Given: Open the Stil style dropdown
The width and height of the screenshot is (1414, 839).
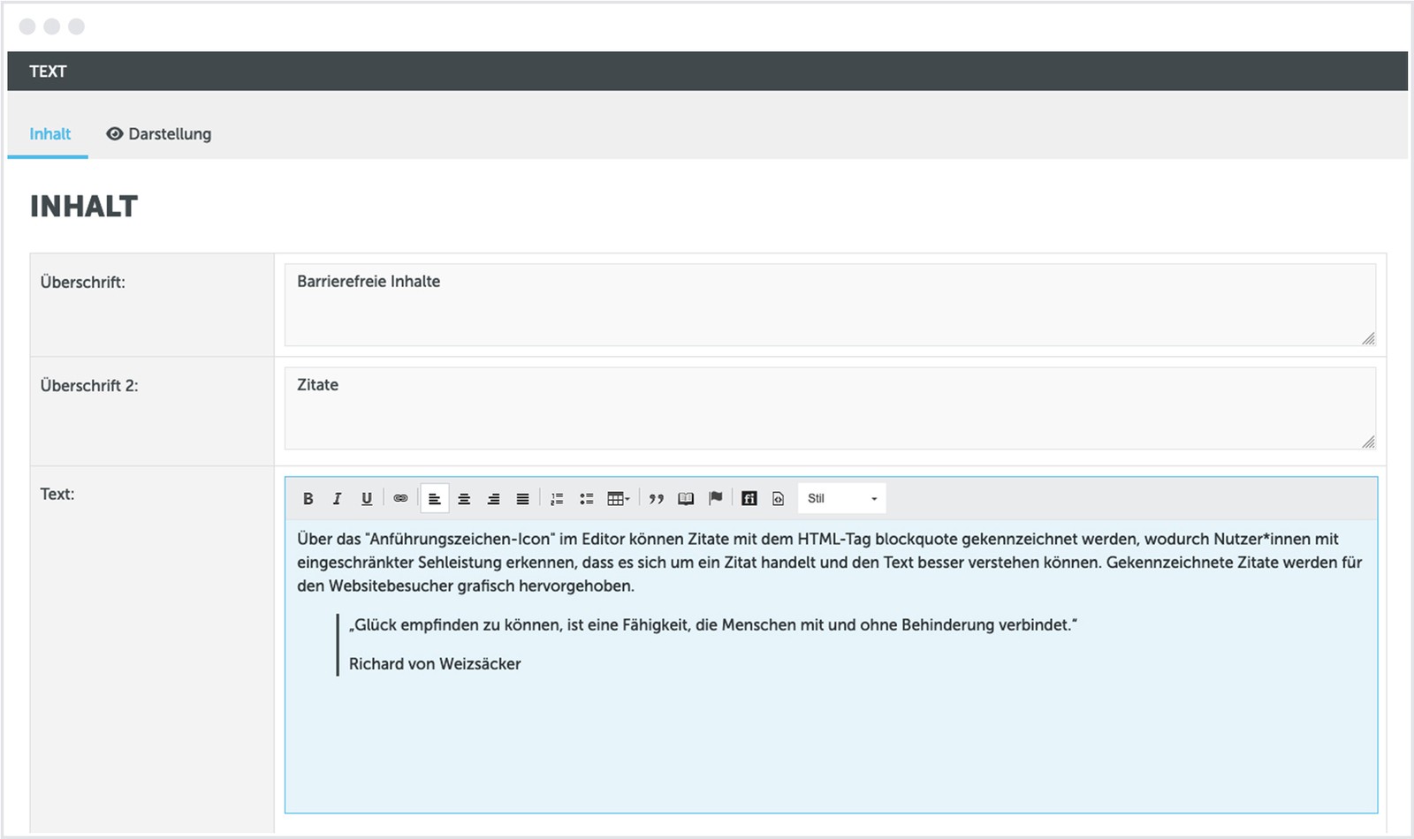Looking at the screenshot, I should 841,499.
